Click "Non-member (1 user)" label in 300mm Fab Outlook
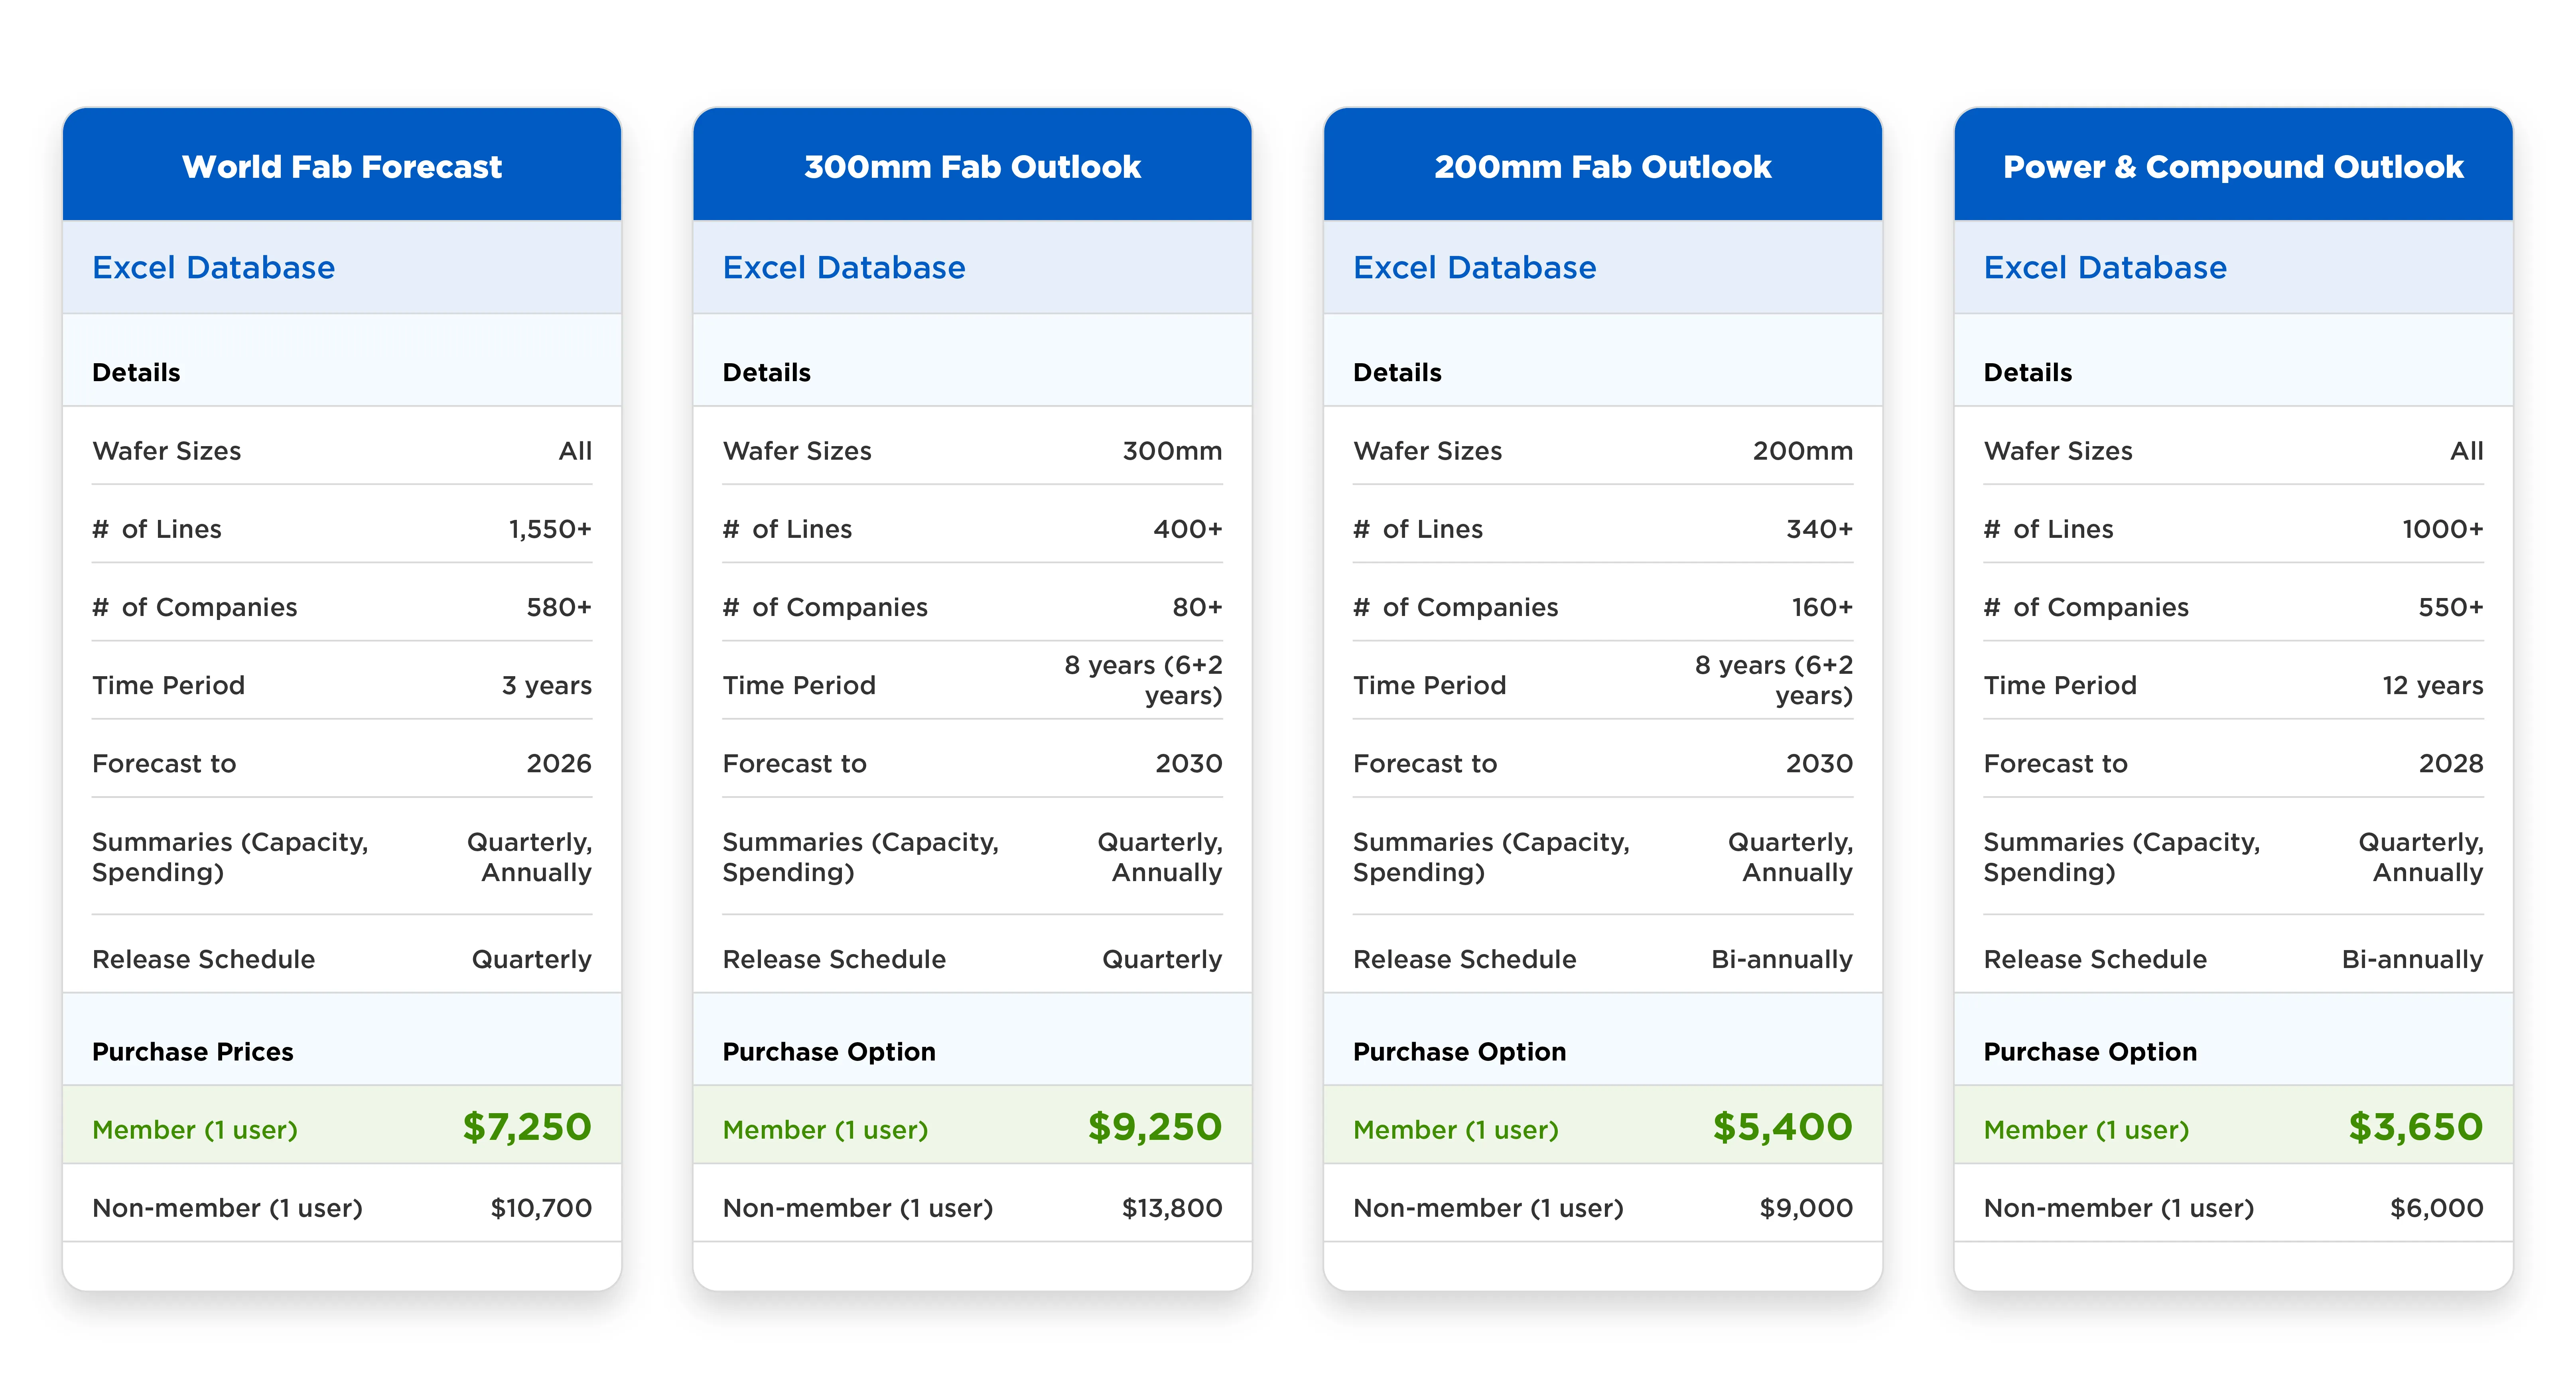The height and width of the screenshot is (1399, 2576). pos(858,1208)
